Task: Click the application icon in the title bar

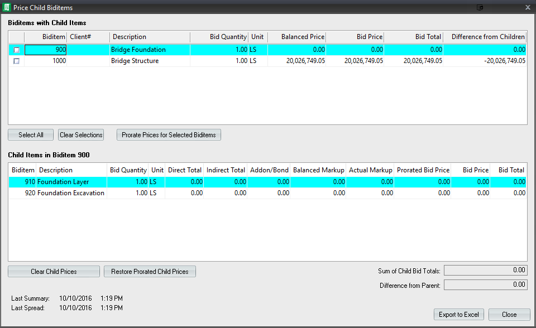Action: click(x=6, y=8)
